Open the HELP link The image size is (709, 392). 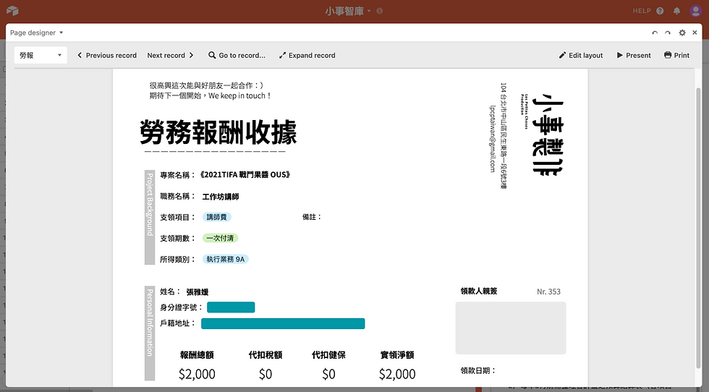coord(641,11)
